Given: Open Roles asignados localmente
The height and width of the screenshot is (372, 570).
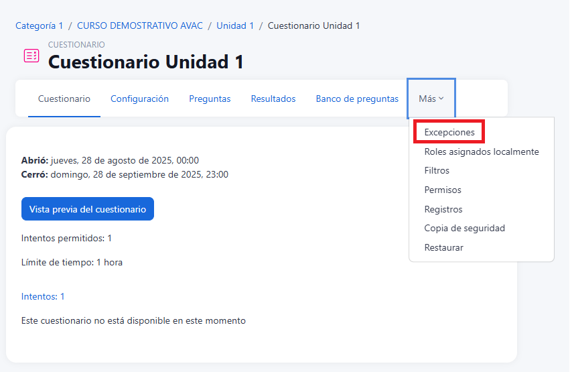Looking at the screenshot, I should [481, 151].
